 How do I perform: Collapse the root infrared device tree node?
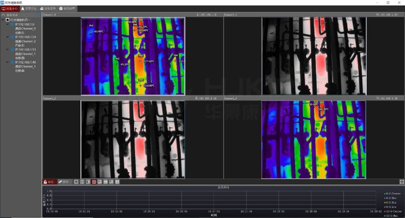(3, 20)
